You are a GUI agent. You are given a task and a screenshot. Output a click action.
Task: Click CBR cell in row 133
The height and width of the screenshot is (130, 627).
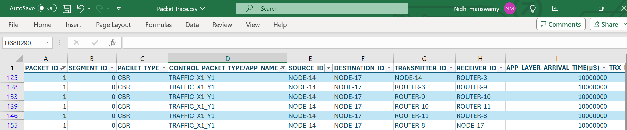tap(142, 97)
